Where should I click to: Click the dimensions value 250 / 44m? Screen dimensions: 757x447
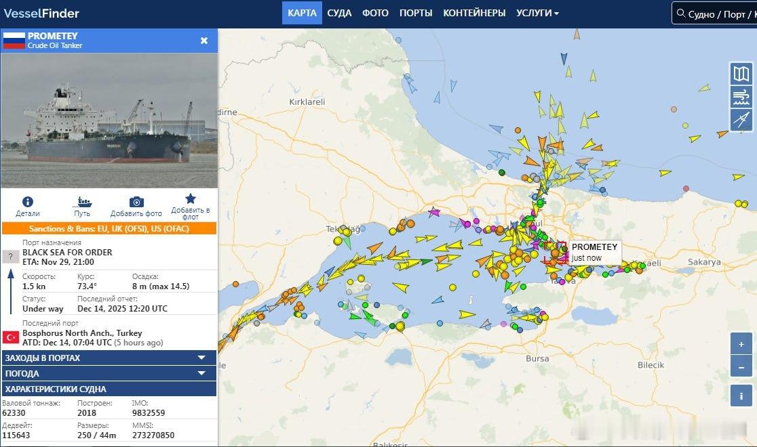tap(96, 435)
